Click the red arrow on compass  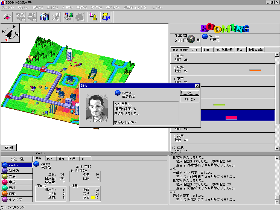pyautogui.click(x=6, y=40)
